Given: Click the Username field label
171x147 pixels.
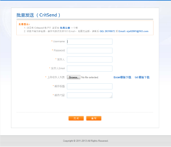Looking at the screenshot, I should [x=59, y=41].
